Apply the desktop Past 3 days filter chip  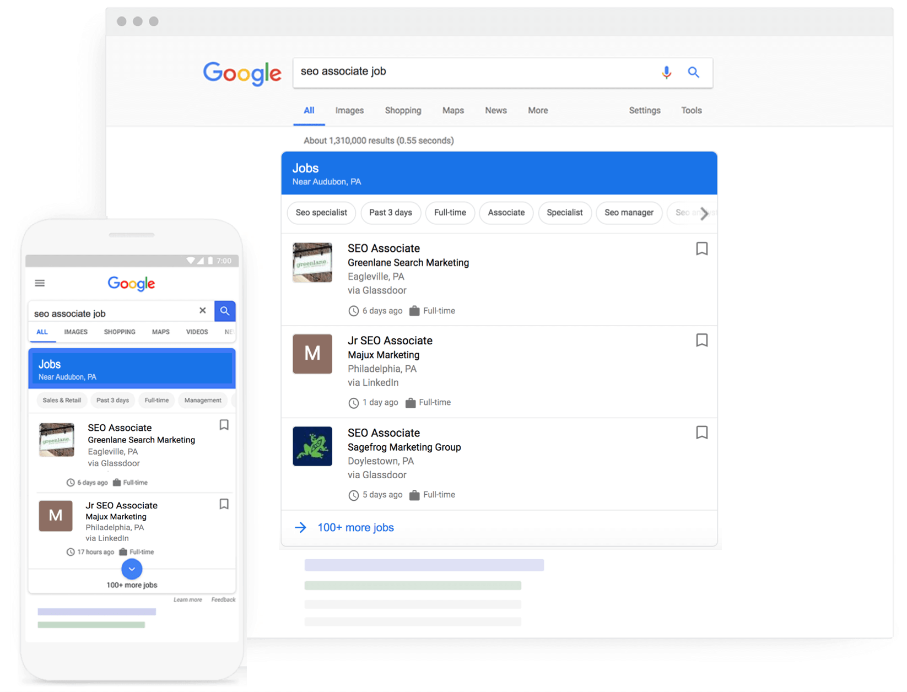[x=391, y=213]
